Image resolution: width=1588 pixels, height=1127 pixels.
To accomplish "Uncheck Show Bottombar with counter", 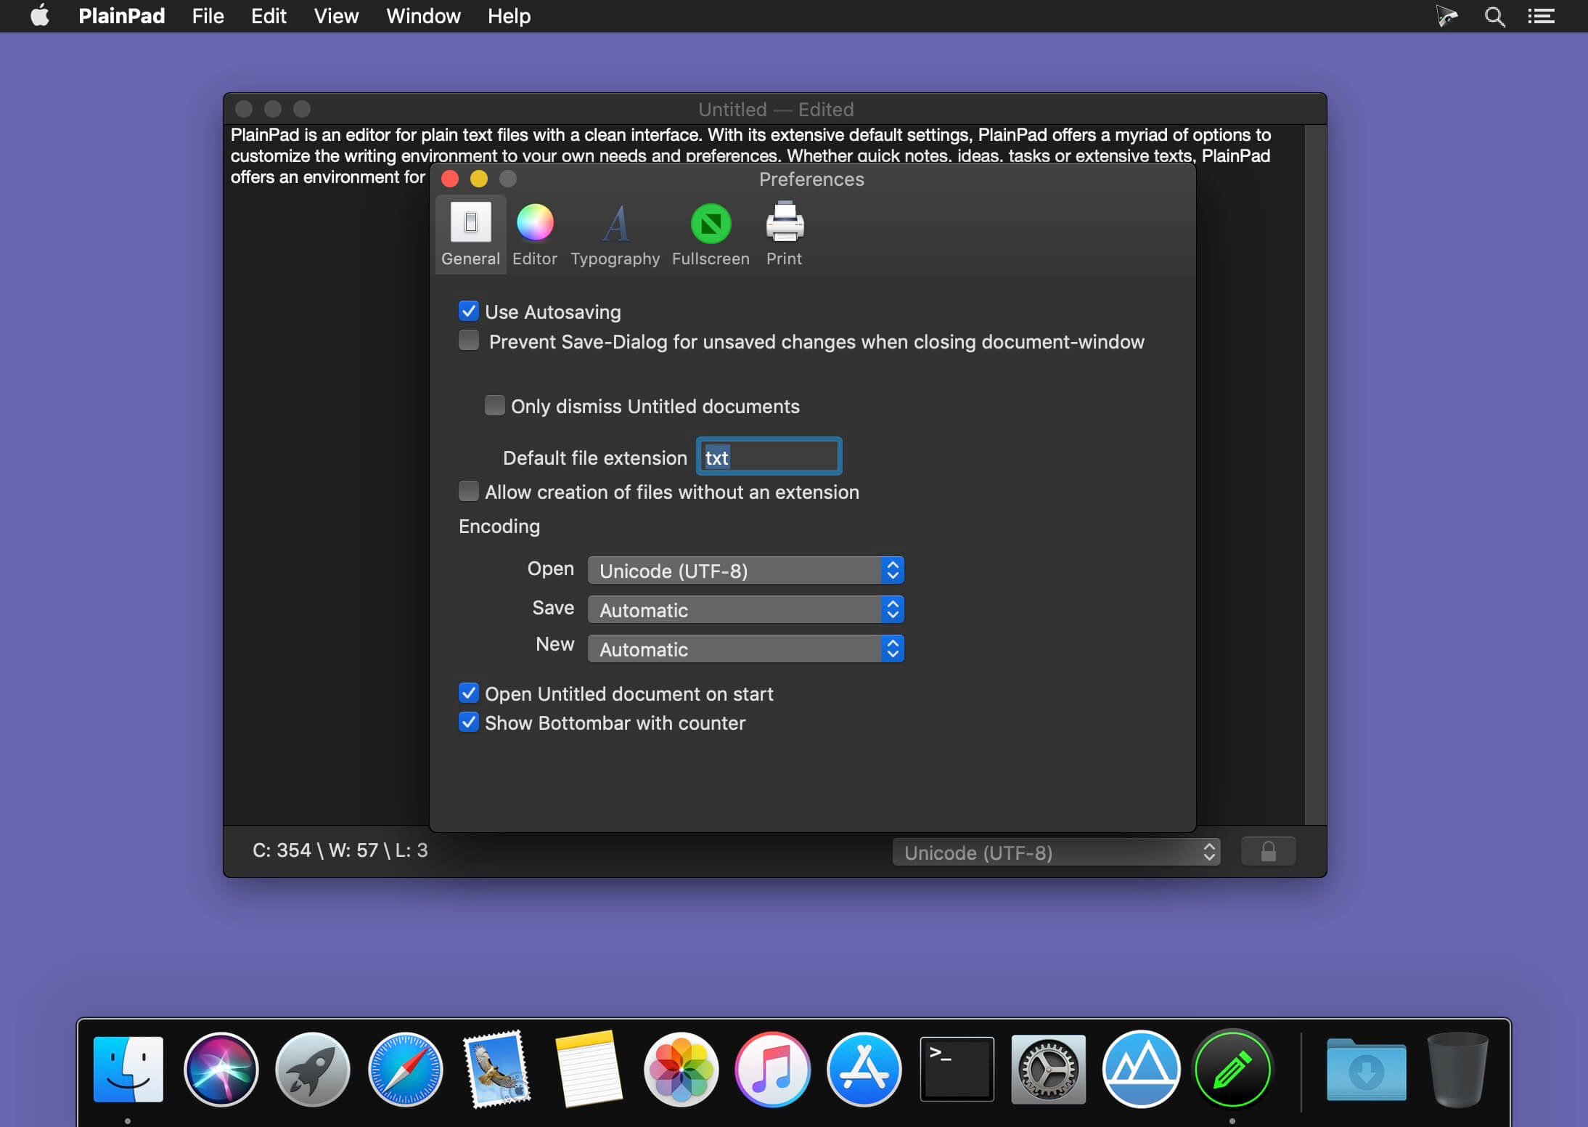I will click(x=469, y=723).
